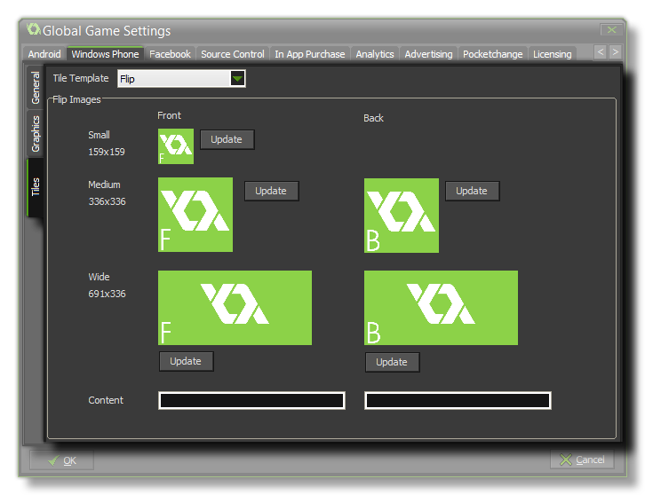Confirm settings with the OK button
The width and height of the screenshot is (645, 495).
[61, 460]
